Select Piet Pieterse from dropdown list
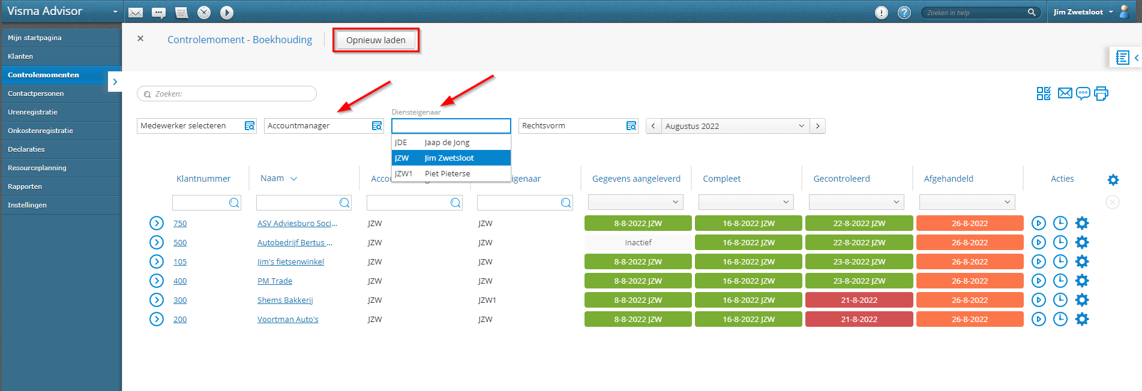1142x391 pixels. pos(451,173)
